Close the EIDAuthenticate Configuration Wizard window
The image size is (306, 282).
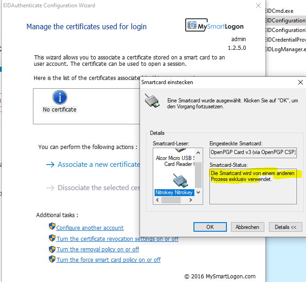(258, 5)
